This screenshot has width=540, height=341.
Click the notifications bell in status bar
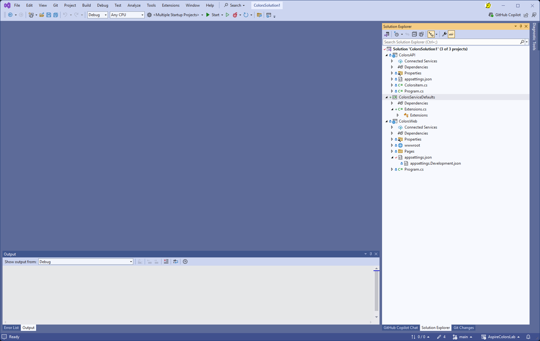tap(528, 337)
